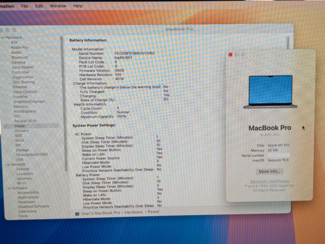Select Firewall under Network

tap(23, 169)
